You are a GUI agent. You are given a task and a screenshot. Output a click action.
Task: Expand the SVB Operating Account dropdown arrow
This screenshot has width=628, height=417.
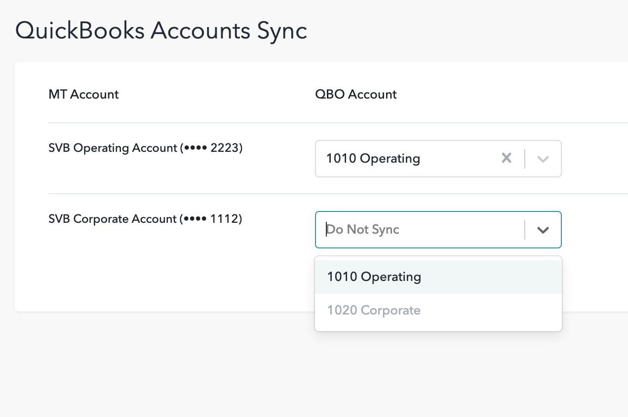543,159
